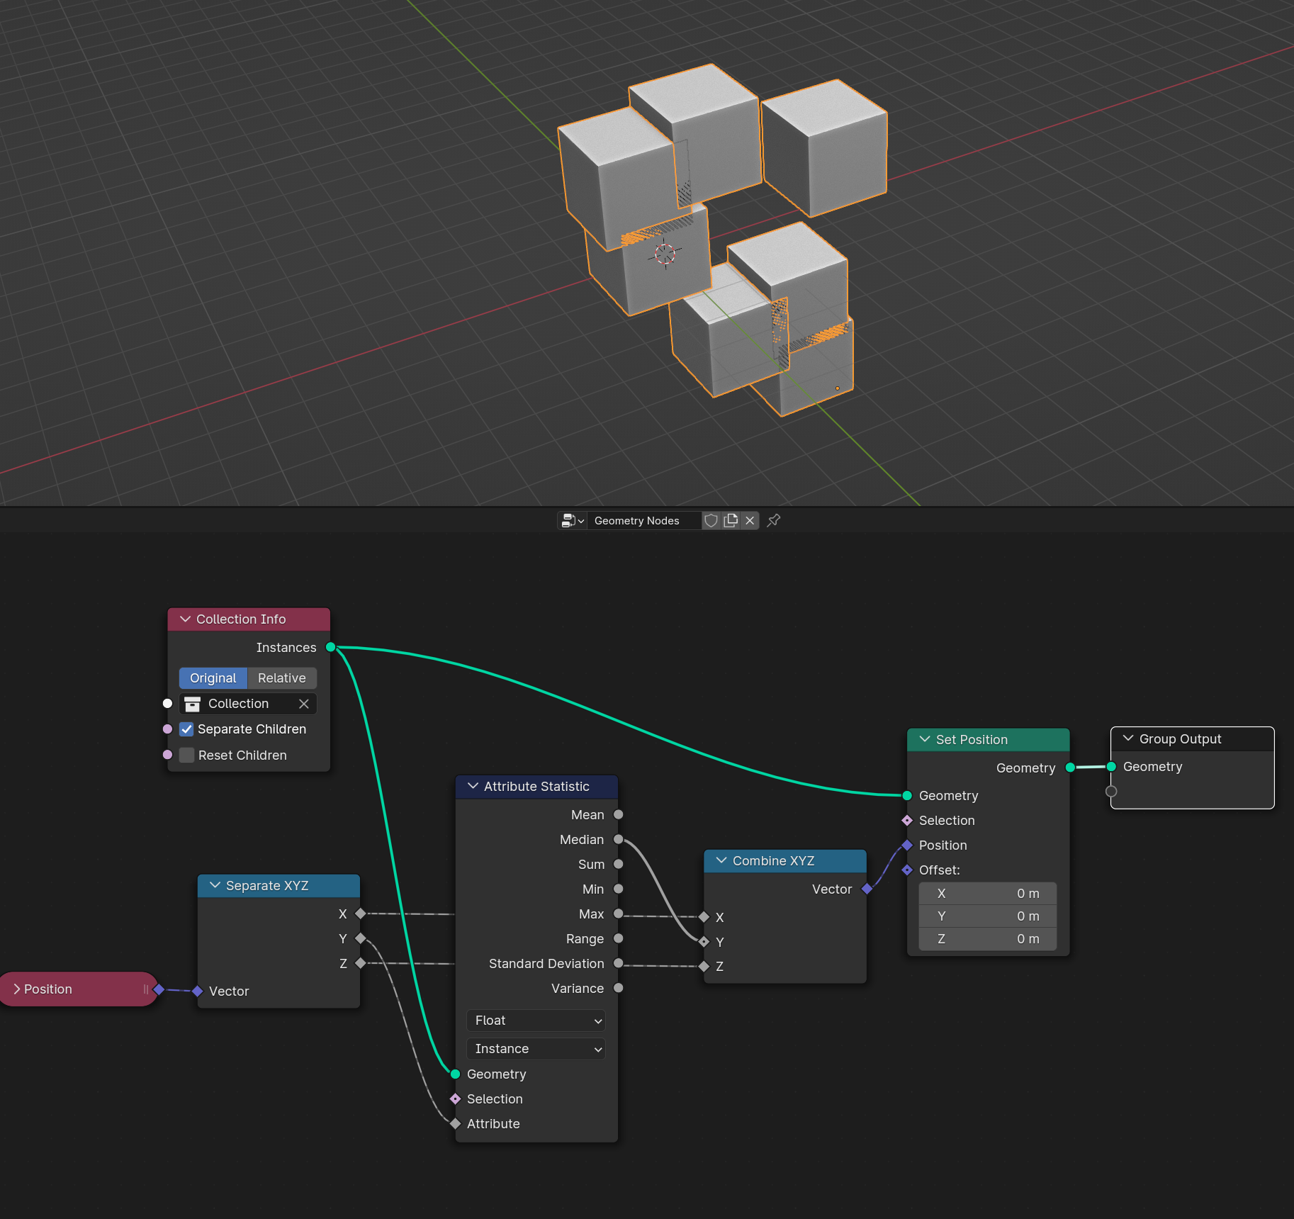Select Original transform mode

(213, 678)
